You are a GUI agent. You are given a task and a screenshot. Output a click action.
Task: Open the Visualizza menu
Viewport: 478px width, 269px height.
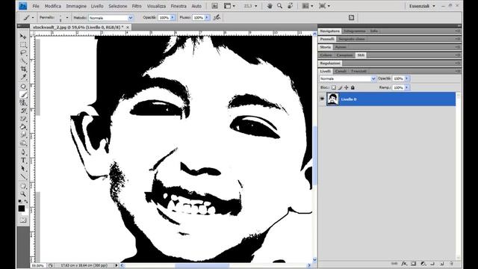pos(156,6)
